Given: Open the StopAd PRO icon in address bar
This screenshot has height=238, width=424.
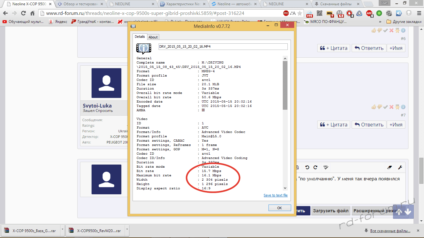Looking at the screenshot, I should tap(286, 13).
